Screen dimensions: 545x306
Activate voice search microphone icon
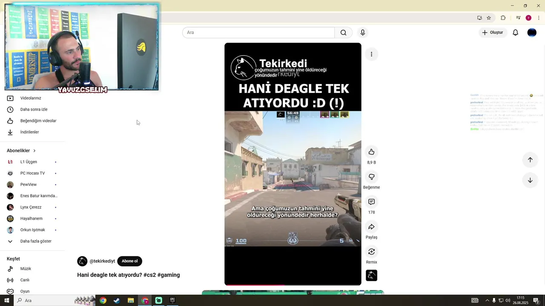tap(363, 33)
